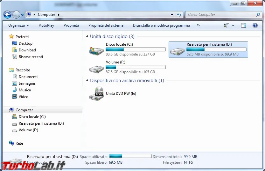This screenshot has height=171, width=265.
Task: Click the Preferiti star icon
Action: [11, 36]
